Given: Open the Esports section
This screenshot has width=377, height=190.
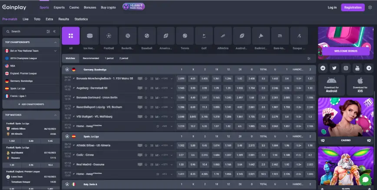Looking at the screenshot, I should pos(59,7).
